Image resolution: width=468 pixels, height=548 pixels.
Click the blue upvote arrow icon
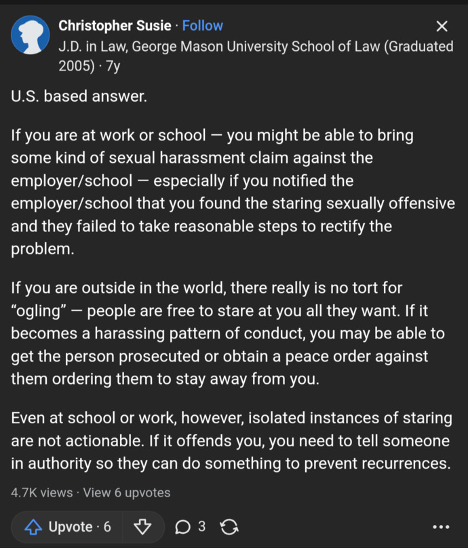click(33, 527)
